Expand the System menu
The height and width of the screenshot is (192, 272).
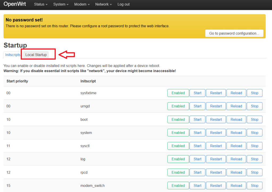[x=61, y=4]
